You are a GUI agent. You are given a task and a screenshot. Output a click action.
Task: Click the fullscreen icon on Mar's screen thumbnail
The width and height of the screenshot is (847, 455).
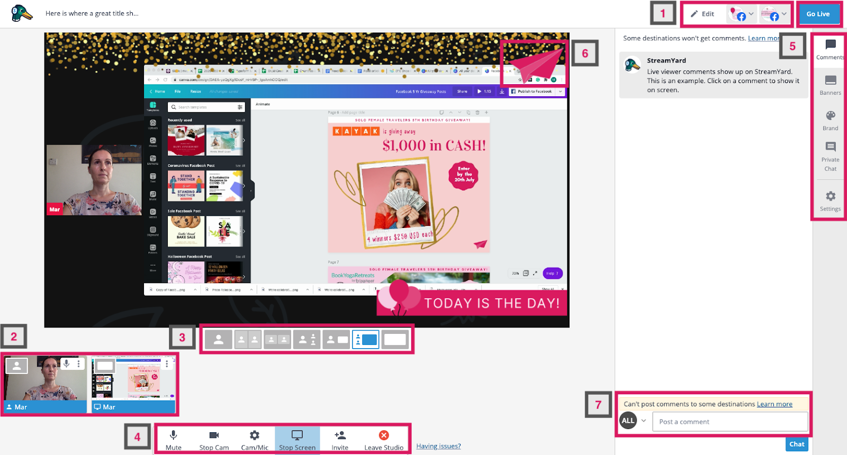click(105, 365)
